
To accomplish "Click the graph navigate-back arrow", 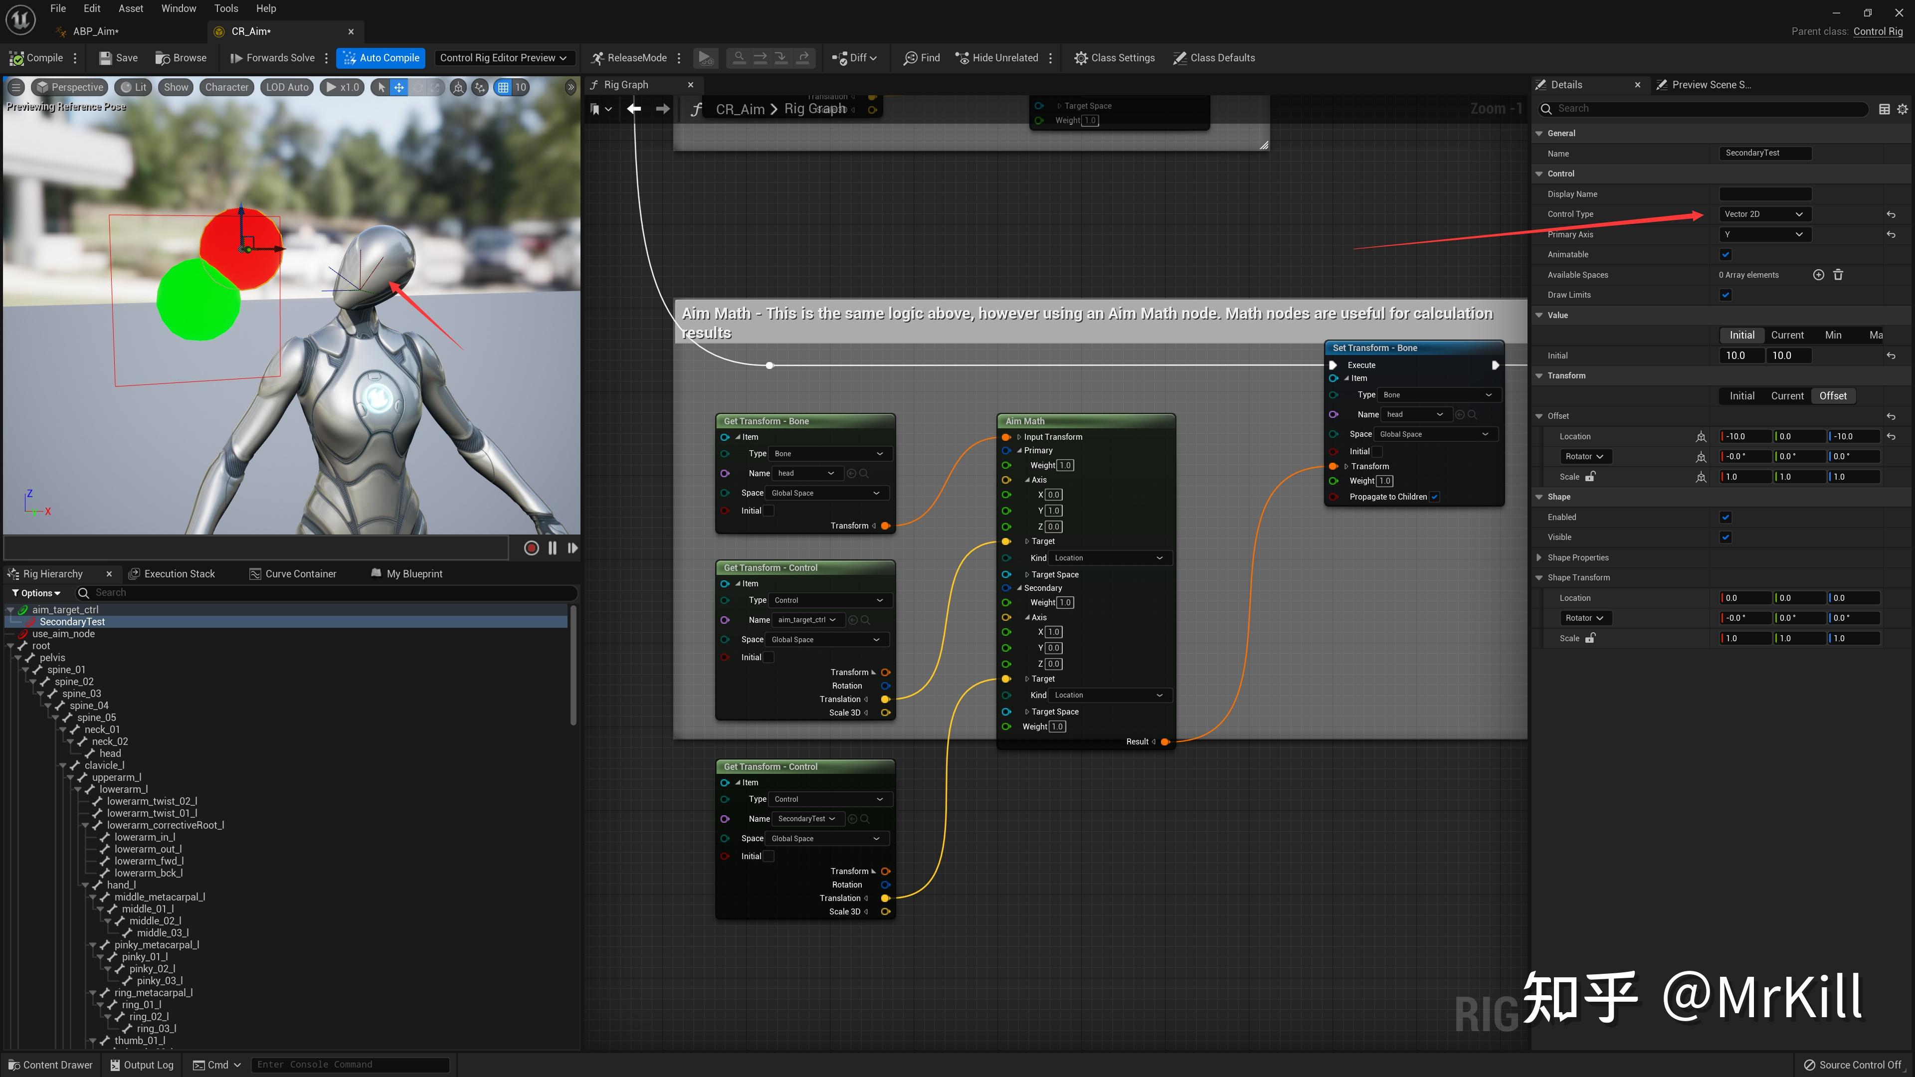I will click(634, 109).
